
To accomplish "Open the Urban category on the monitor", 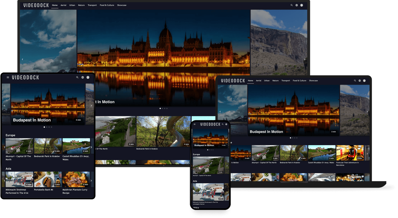I will (72, 5).
